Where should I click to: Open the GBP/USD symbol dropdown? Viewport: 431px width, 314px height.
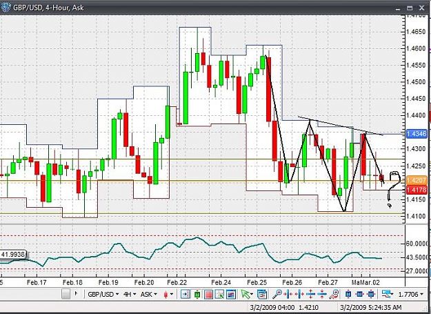[x=103, y=294]
